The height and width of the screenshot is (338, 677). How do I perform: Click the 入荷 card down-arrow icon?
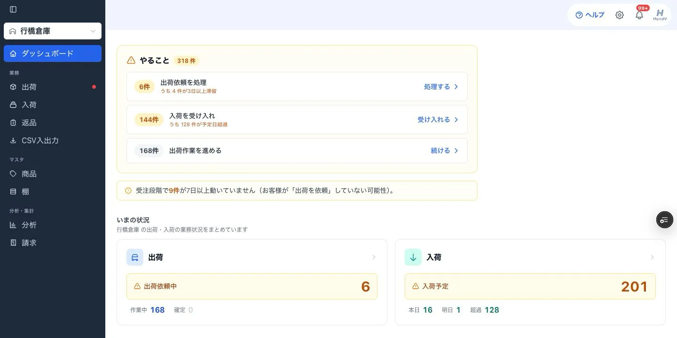(413, 257)
